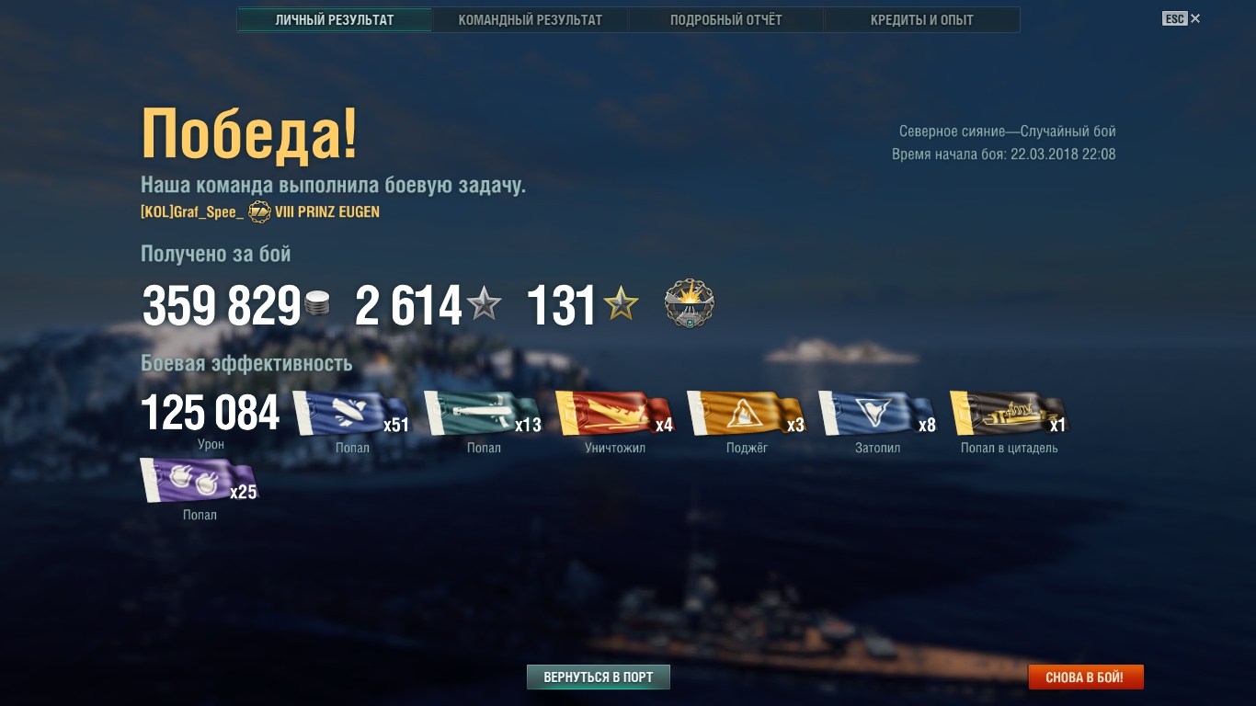
Task: Click the gold free experience star icon
Action: pos(621,303)
